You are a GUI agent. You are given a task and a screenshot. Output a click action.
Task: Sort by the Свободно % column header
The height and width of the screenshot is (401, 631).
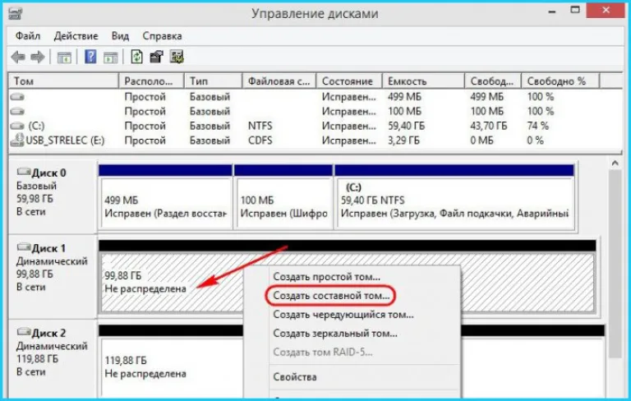560,81
